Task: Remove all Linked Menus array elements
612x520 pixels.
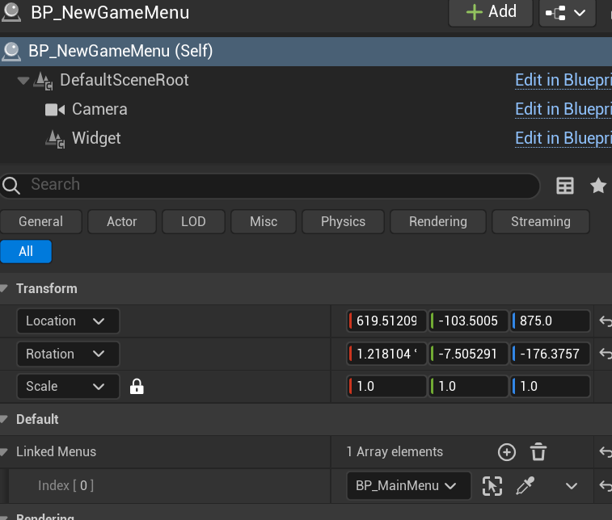Action: 538,452
